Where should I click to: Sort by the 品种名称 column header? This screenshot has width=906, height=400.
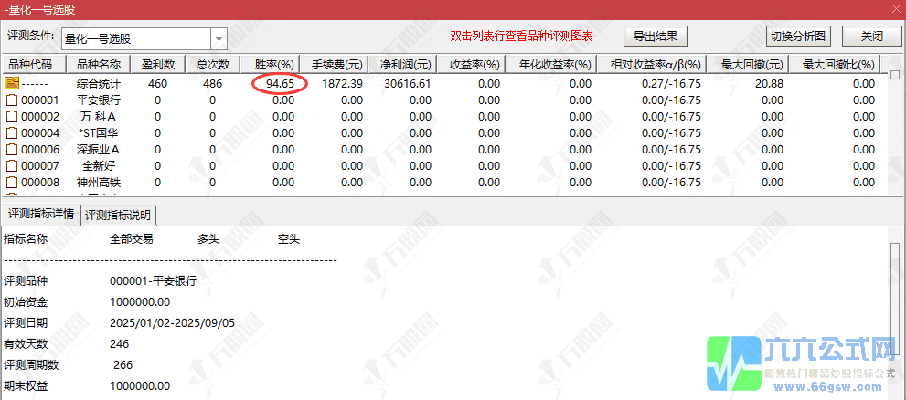(99, 64)
